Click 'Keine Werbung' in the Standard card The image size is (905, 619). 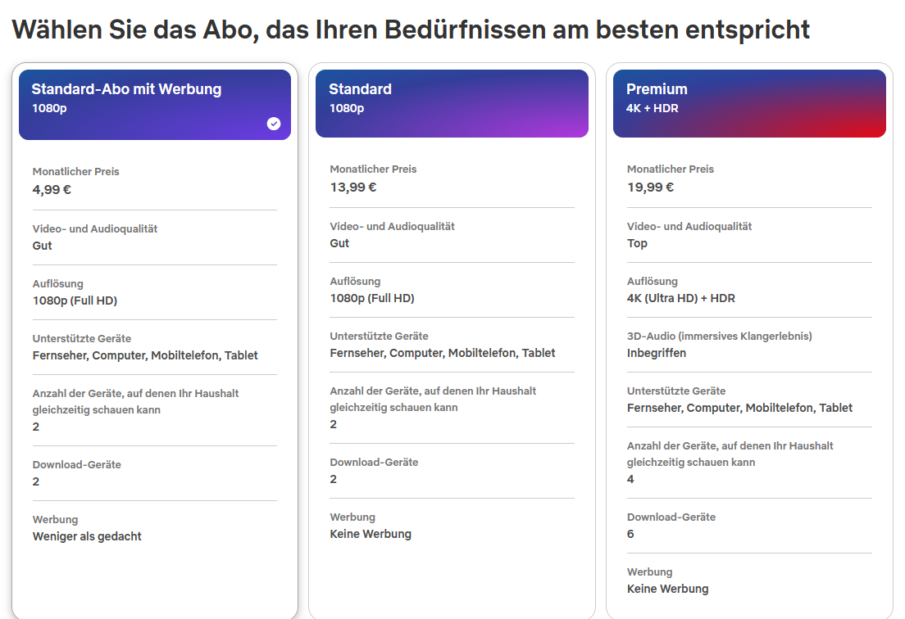coord(371,535)
